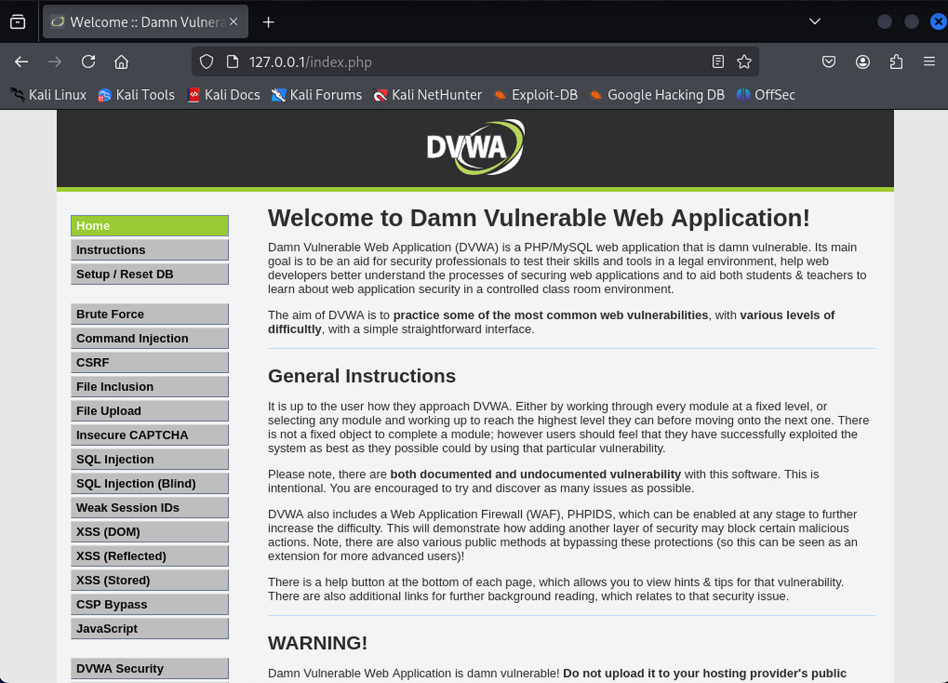
Task: Reload the page with the refresh icon
Action: [89, 62]
